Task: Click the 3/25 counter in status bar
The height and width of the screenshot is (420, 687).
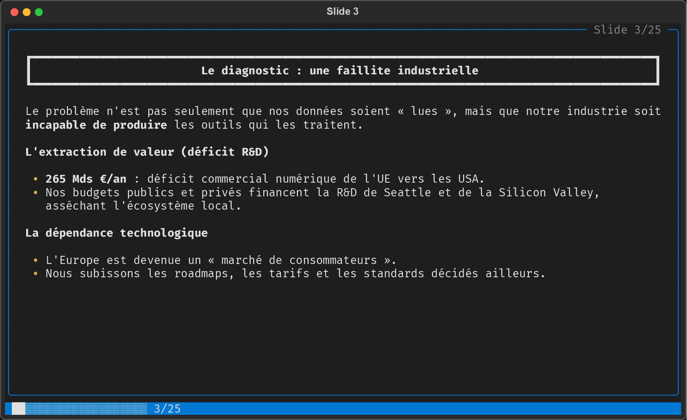Action: (x=167, y=409)
